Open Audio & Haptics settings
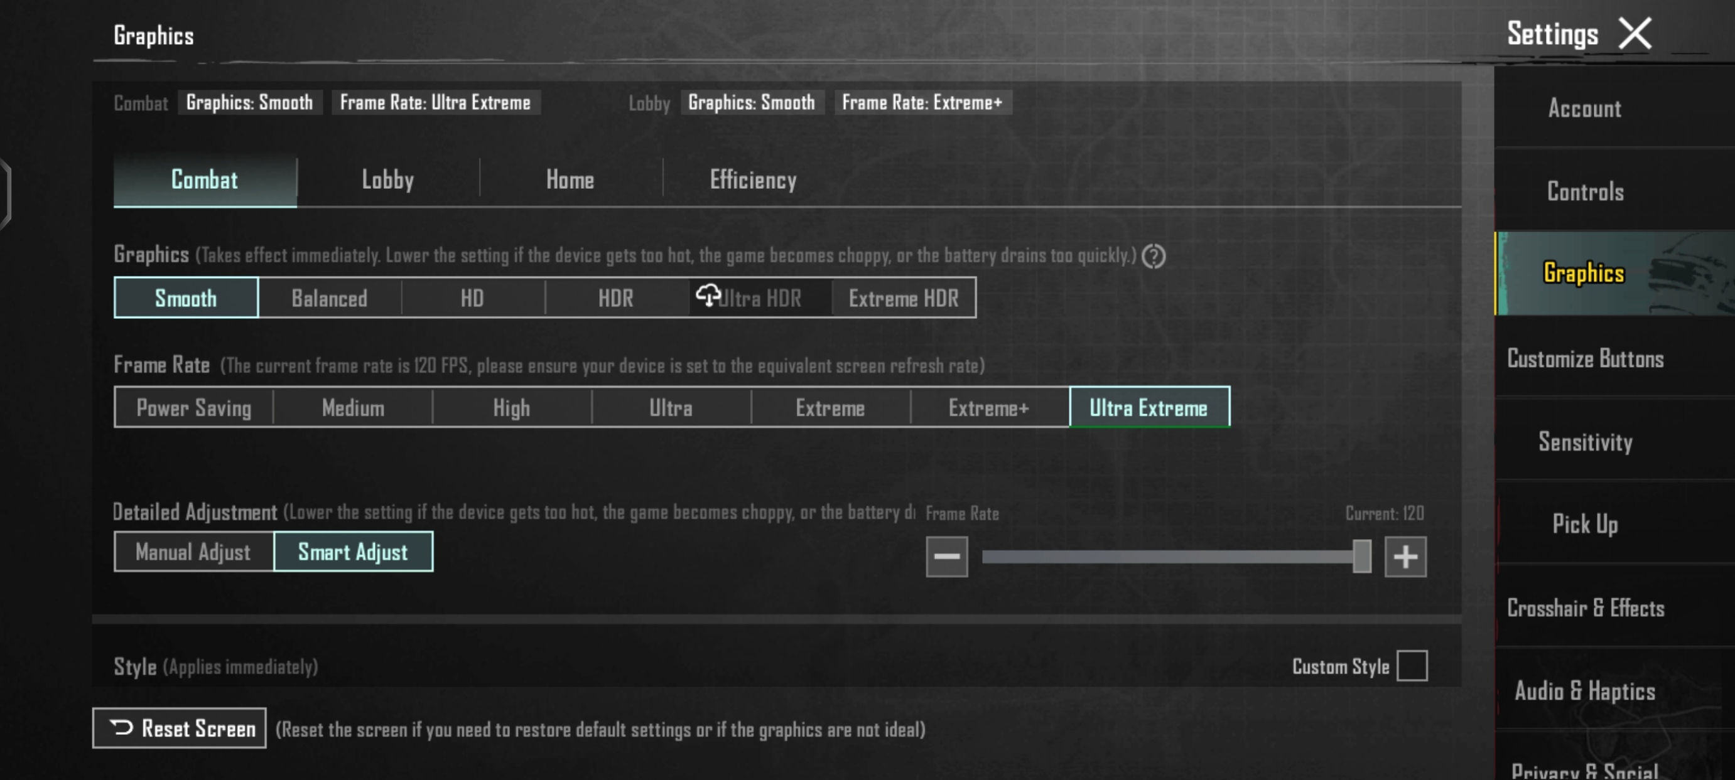The height and width of the screenshot is (780, 1735). coord(1585,691)
